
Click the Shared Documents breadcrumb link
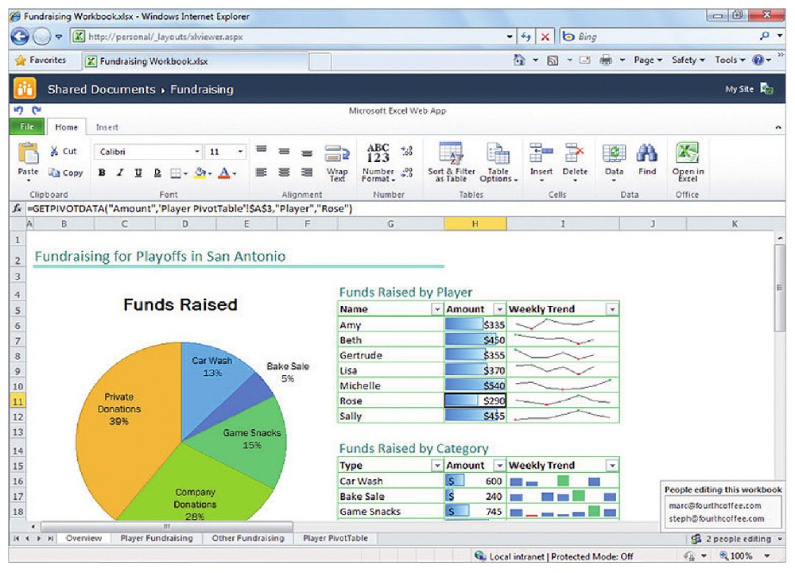[101, 89]
